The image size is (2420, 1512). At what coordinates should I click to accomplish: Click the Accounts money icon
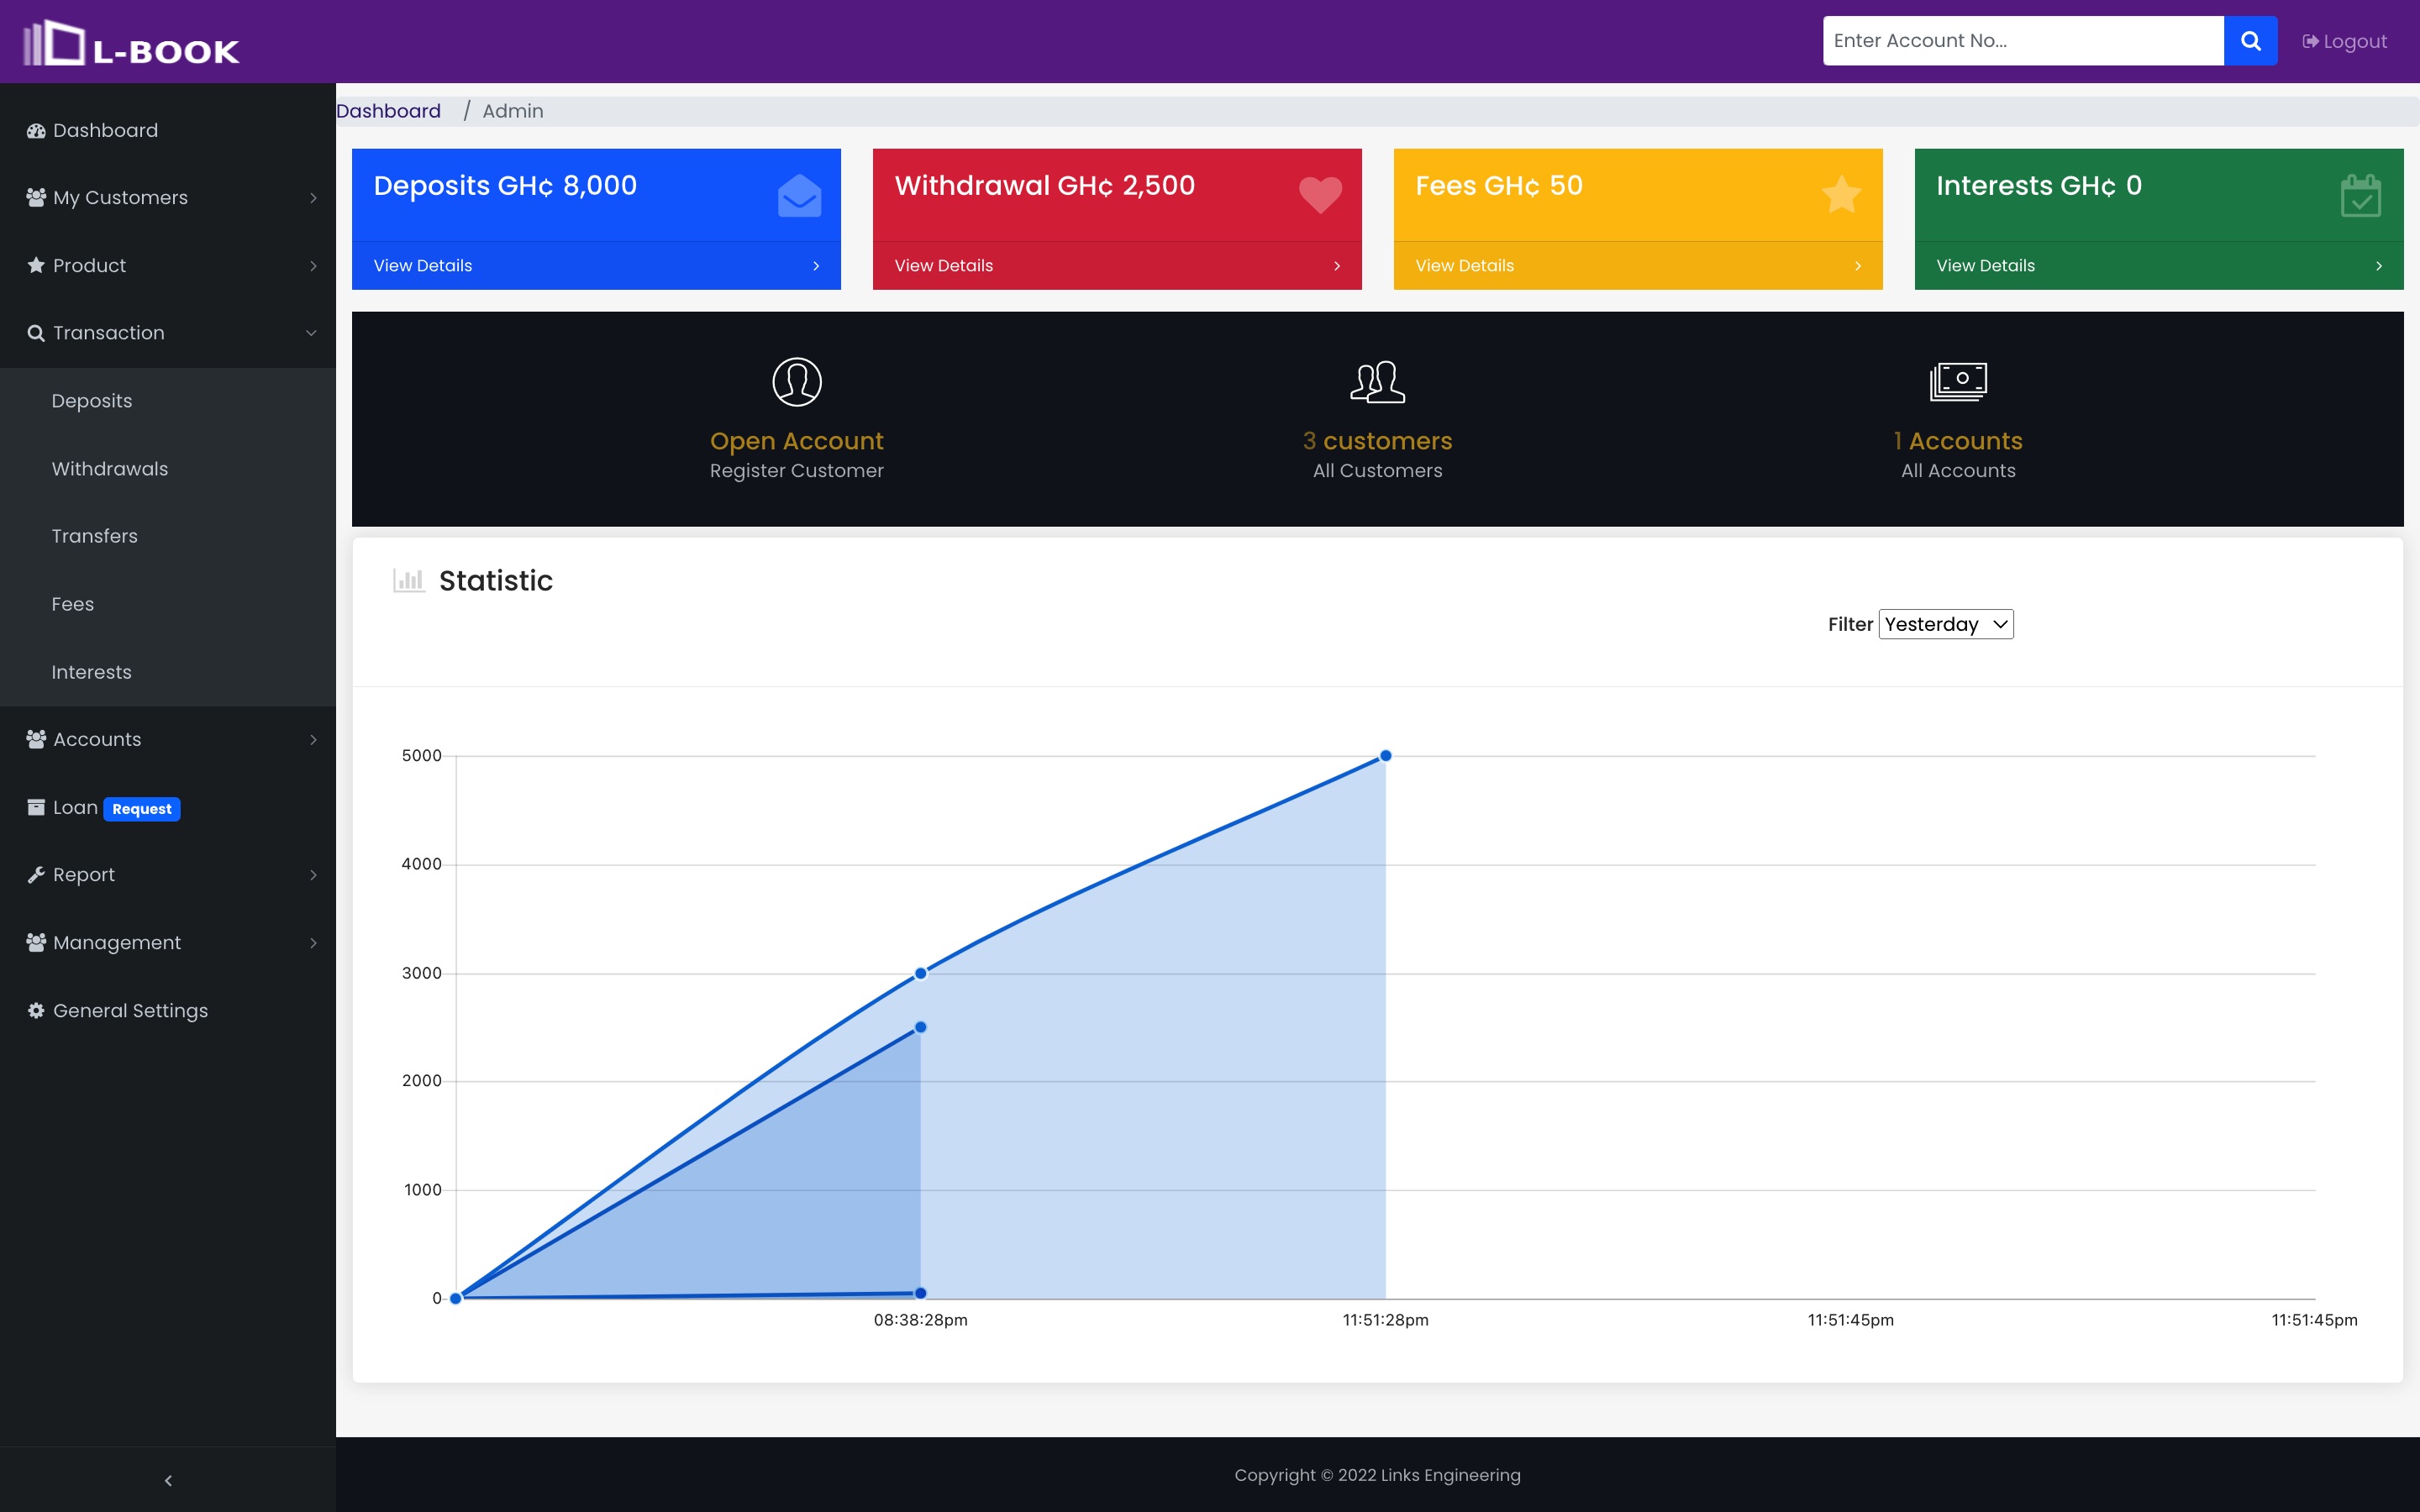pos(1957,381)
